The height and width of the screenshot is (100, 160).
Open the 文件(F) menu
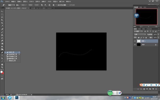coord(7,2)
